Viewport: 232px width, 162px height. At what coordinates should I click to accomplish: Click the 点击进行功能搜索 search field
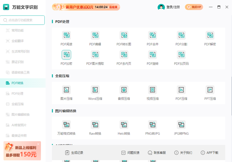pyautogui.click(x=23, y=20)
